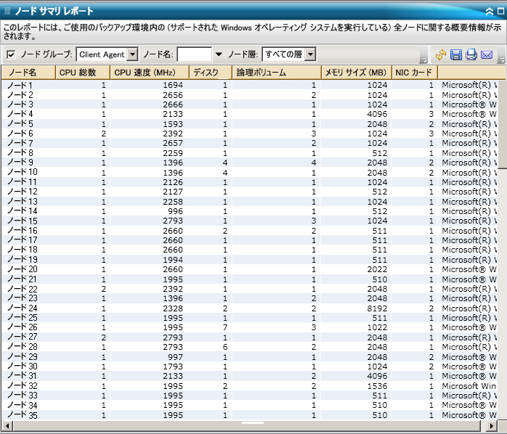Expand the ノード層 すべての層 dropdown

click(310, 54)
